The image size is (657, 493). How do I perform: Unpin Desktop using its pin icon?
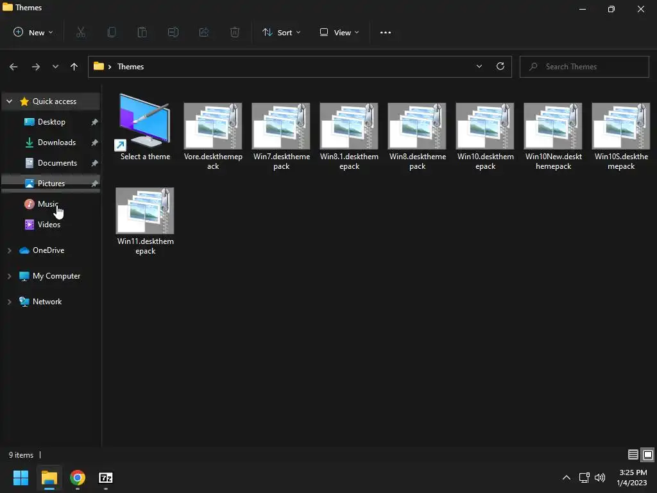point(95,121)
